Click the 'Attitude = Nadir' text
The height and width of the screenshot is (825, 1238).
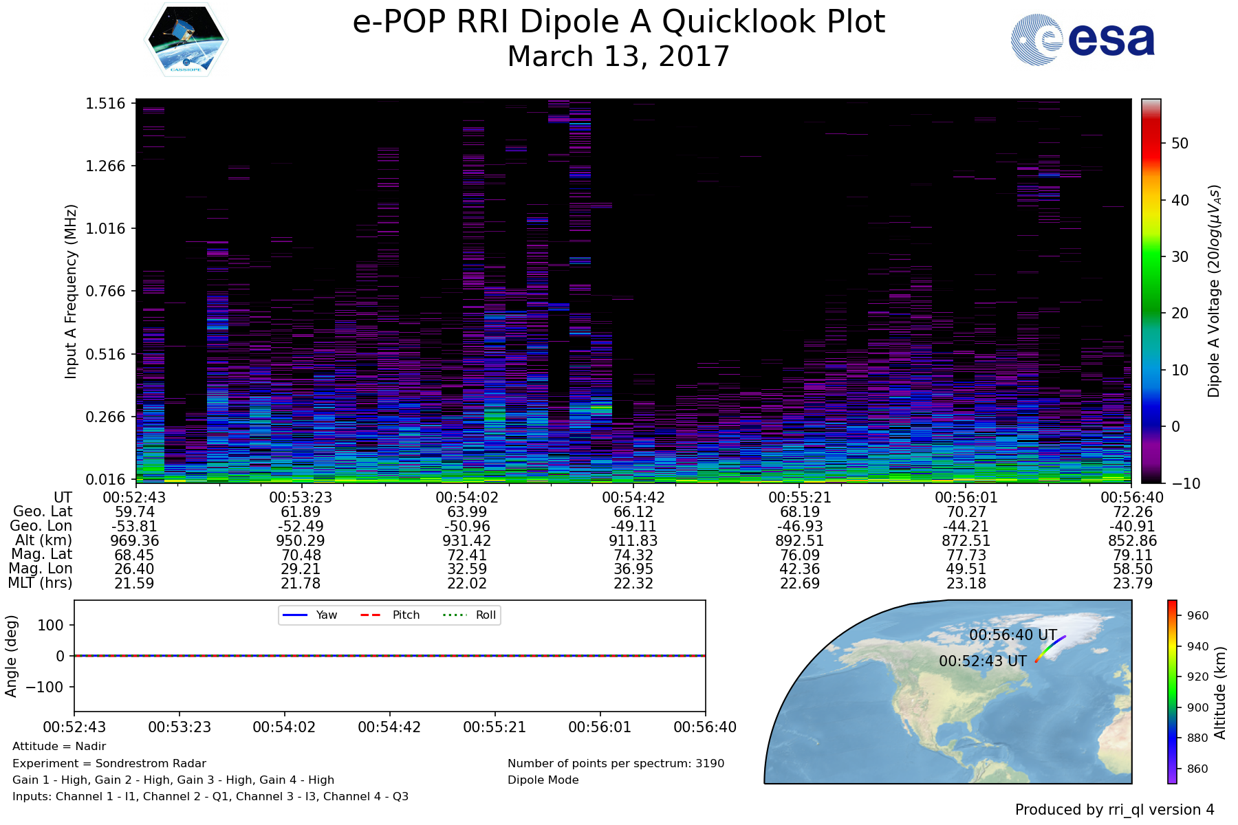[59, 746]
